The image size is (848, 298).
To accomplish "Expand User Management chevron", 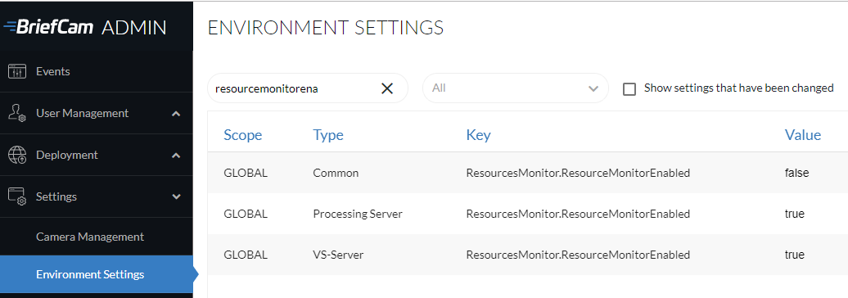I will pyautogui.click(x=176, y=114).
